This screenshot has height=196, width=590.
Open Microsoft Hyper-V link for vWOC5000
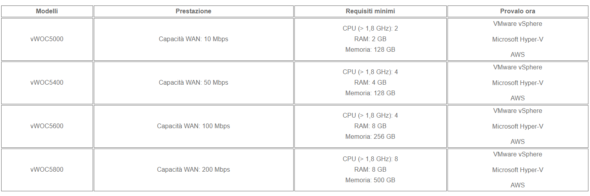tap(517, 40)
